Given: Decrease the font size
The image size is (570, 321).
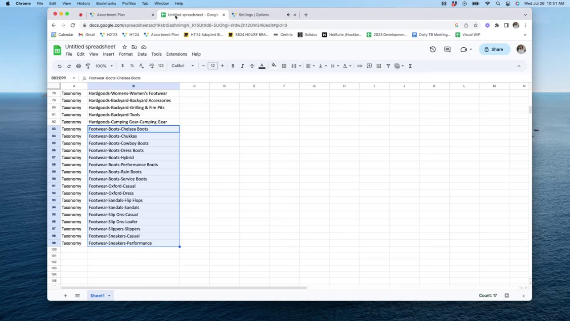Looking at the screenshot, I should click(x=203, y=66).
